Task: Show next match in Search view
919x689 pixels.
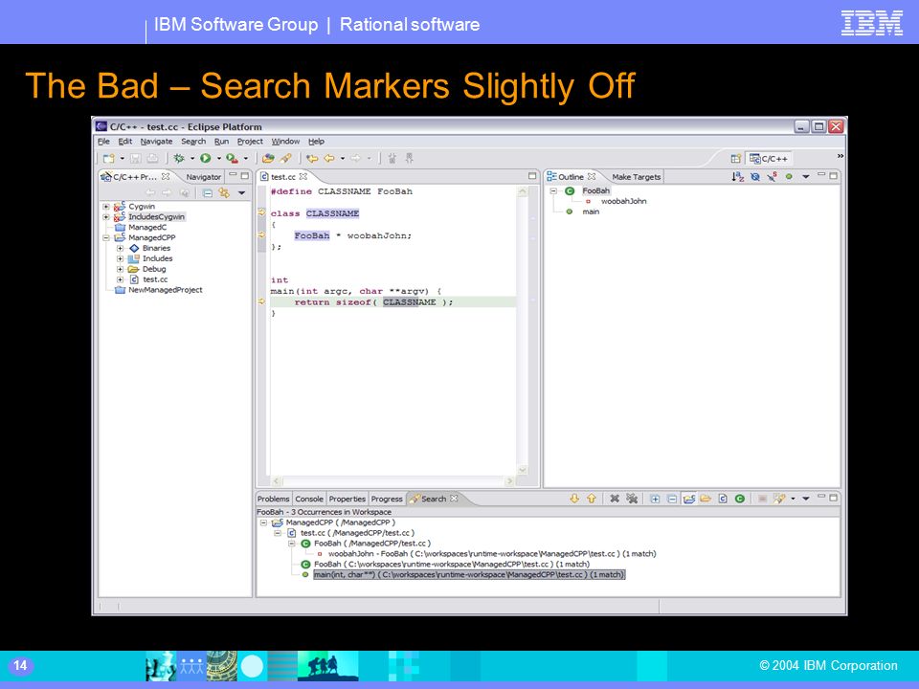Action: click(x=574, y=499)
